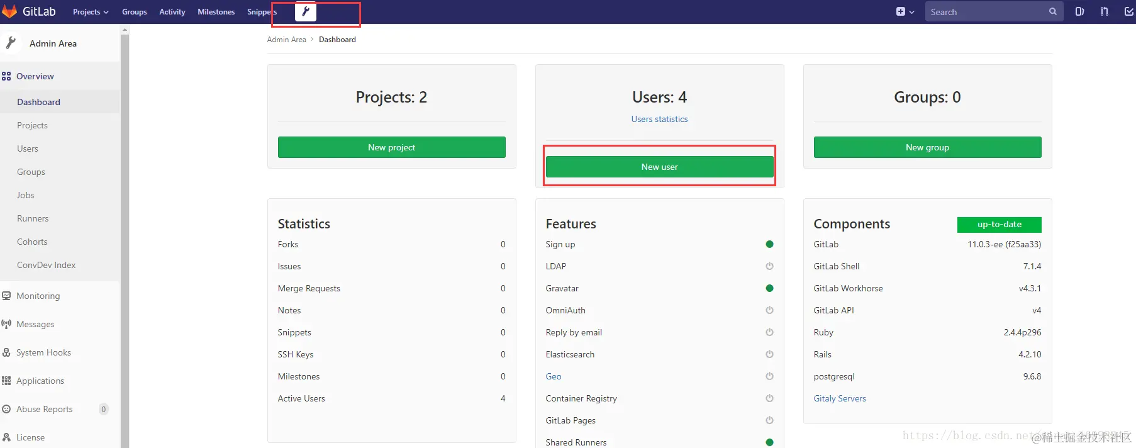Click the GitLab fox logo
The width and height of the screenshot is (1136, 448).
click(9, 11)
